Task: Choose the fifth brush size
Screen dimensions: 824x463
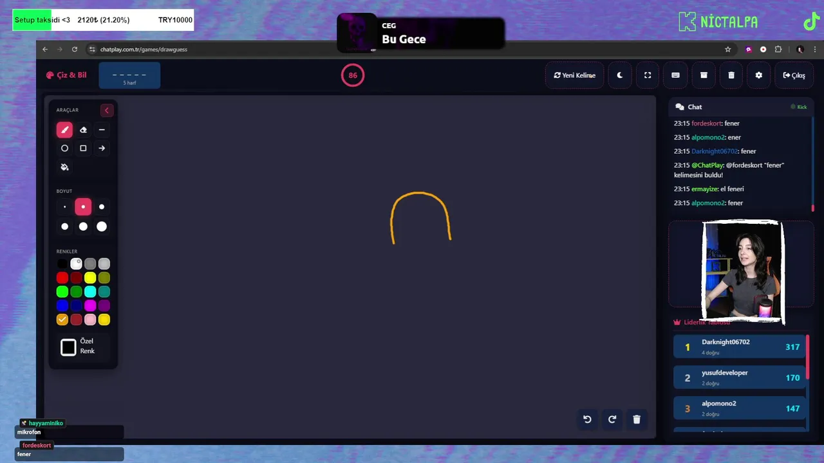Action: [83, 226]
